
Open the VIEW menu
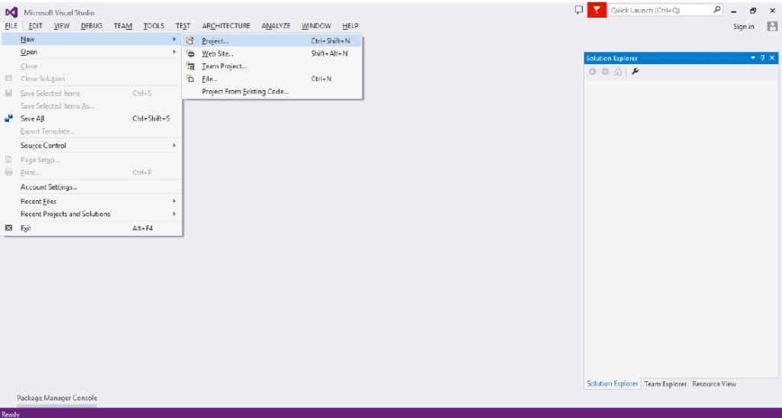tap(62, 25)
